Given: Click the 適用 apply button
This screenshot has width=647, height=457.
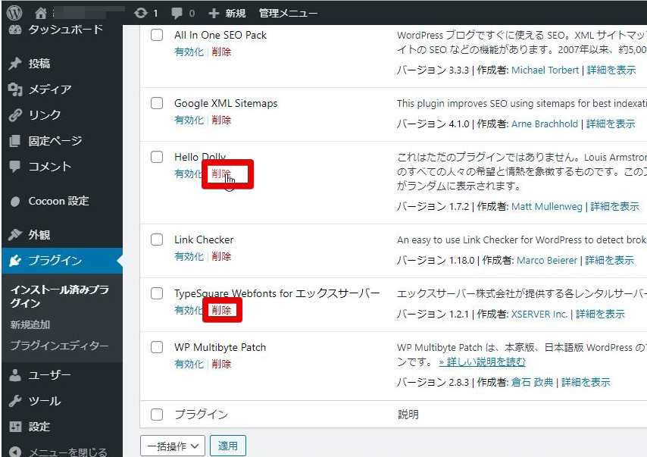Looking at the screenshot, I should 228,446.
